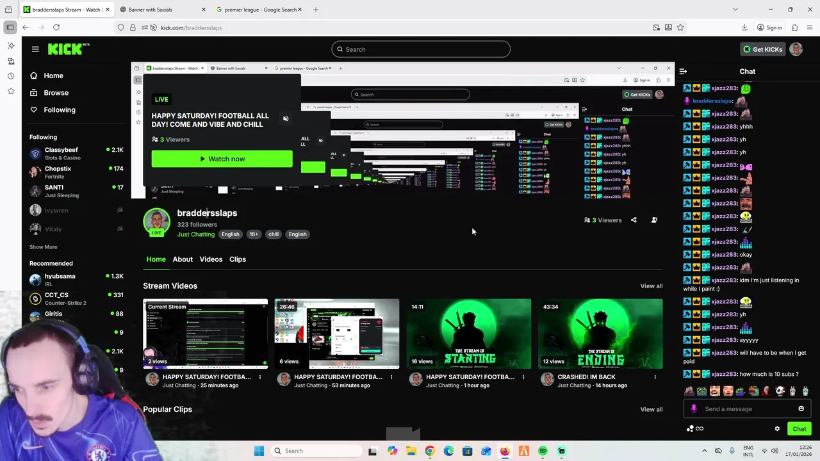Click the green Chat send button
The image size is (820, 461).
[x=799, y=429]
